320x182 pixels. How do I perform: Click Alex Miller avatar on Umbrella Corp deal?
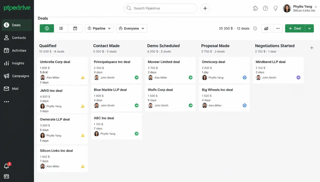42,78
